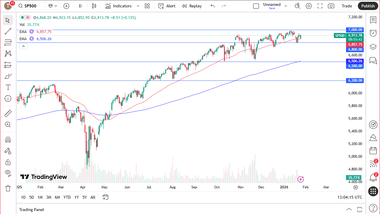Image resolution: width=380 pixels, height=214 pixels.
Task: Open the Indicators dialog
Action: click(118, 6)
